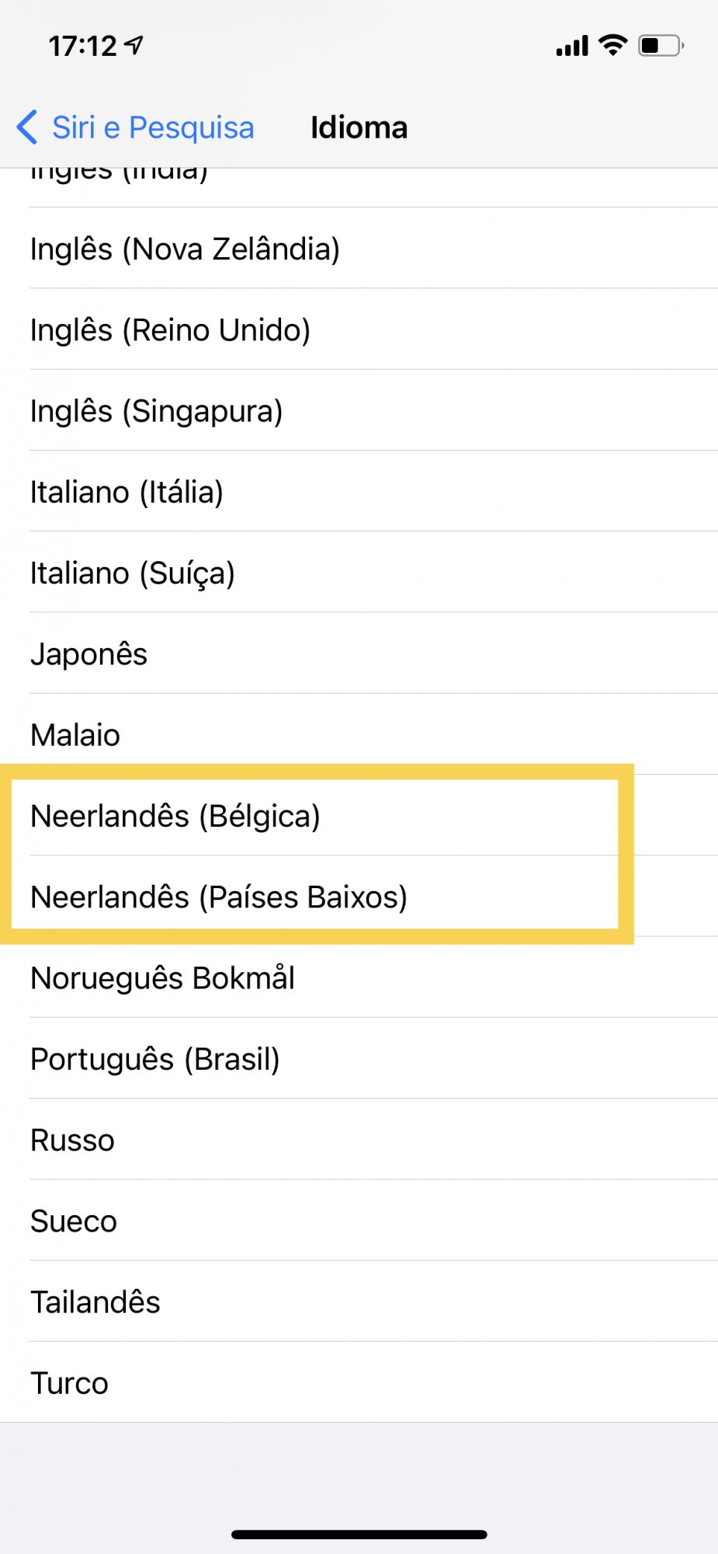Tap the back chevron arrow icon
Viewport: 718px width, 1554px height.
[27, 127]
